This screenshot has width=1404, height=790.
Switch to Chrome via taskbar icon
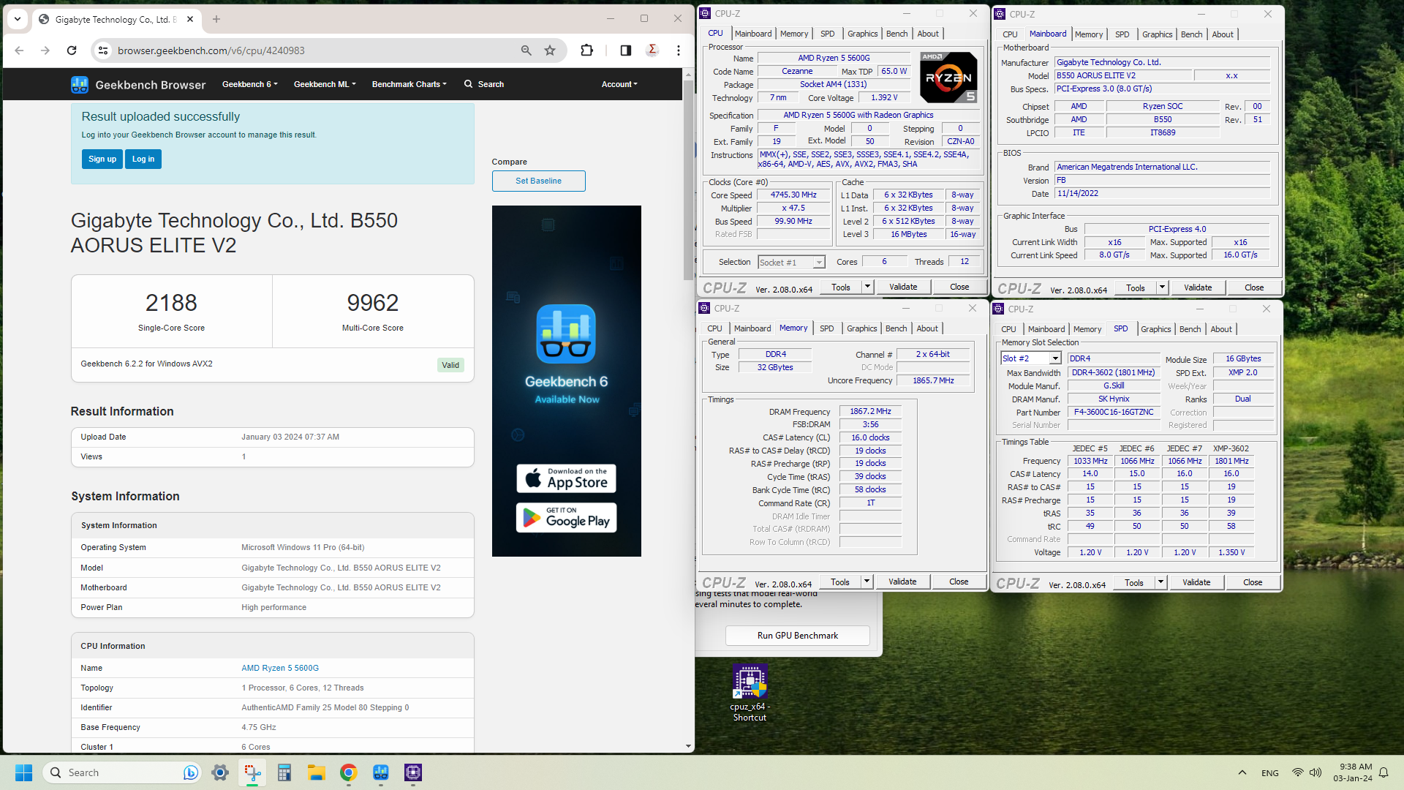[349, 772]
